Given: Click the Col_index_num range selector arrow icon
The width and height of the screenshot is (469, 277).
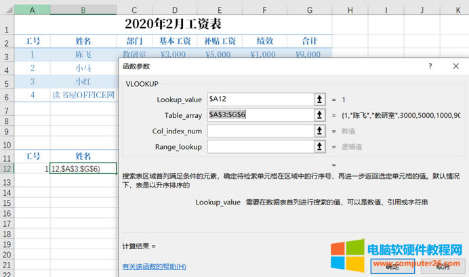Looking at the screenshot, I should click(x=319, y=131).
